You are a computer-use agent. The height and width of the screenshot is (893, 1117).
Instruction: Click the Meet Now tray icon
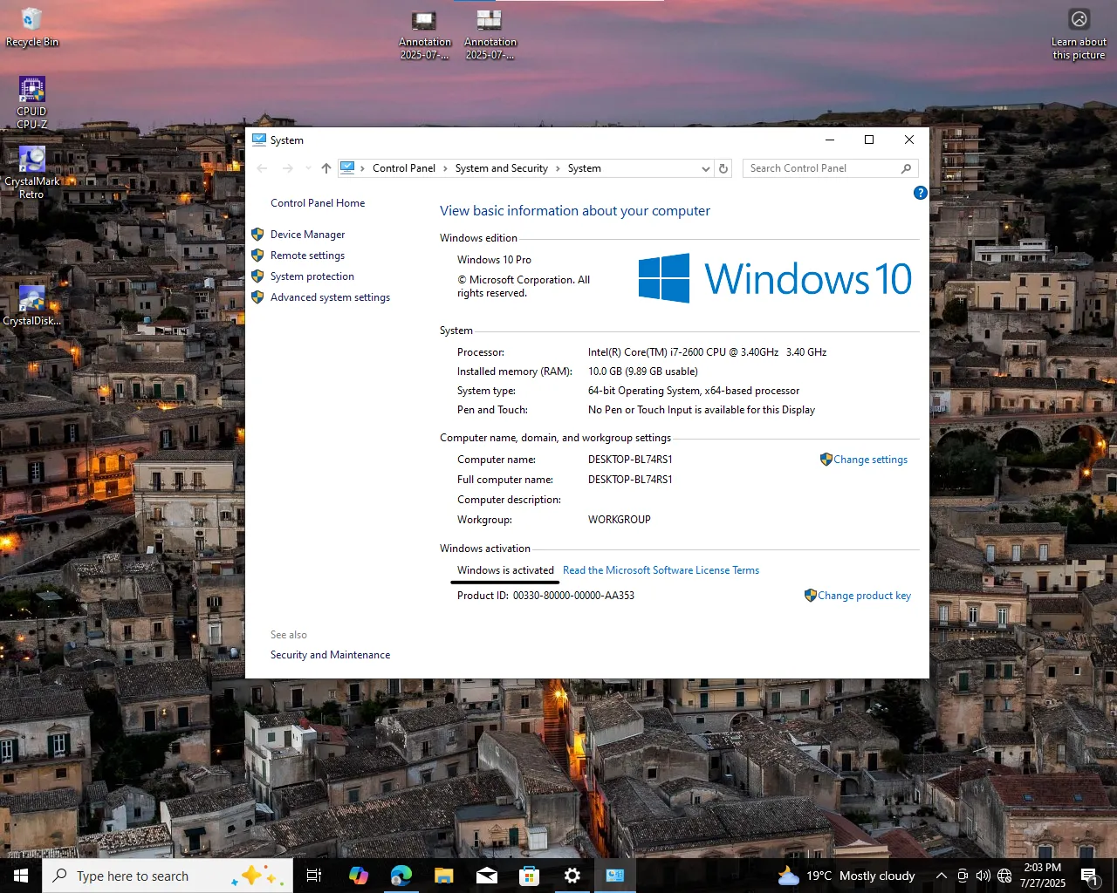click(x=962, y=876)
